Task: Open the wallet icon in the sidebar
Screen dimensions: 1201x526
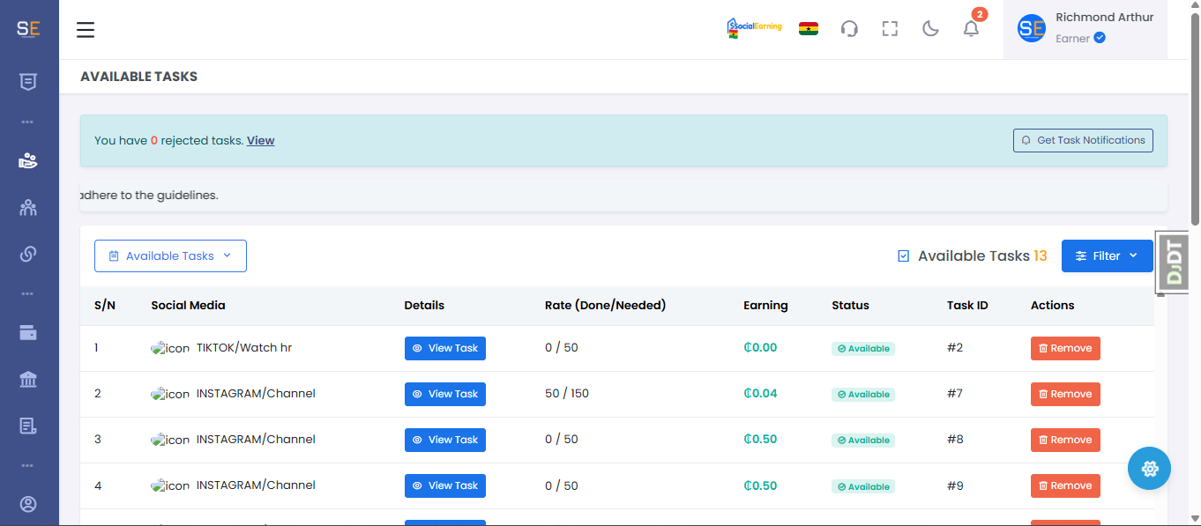Action: 28,333
